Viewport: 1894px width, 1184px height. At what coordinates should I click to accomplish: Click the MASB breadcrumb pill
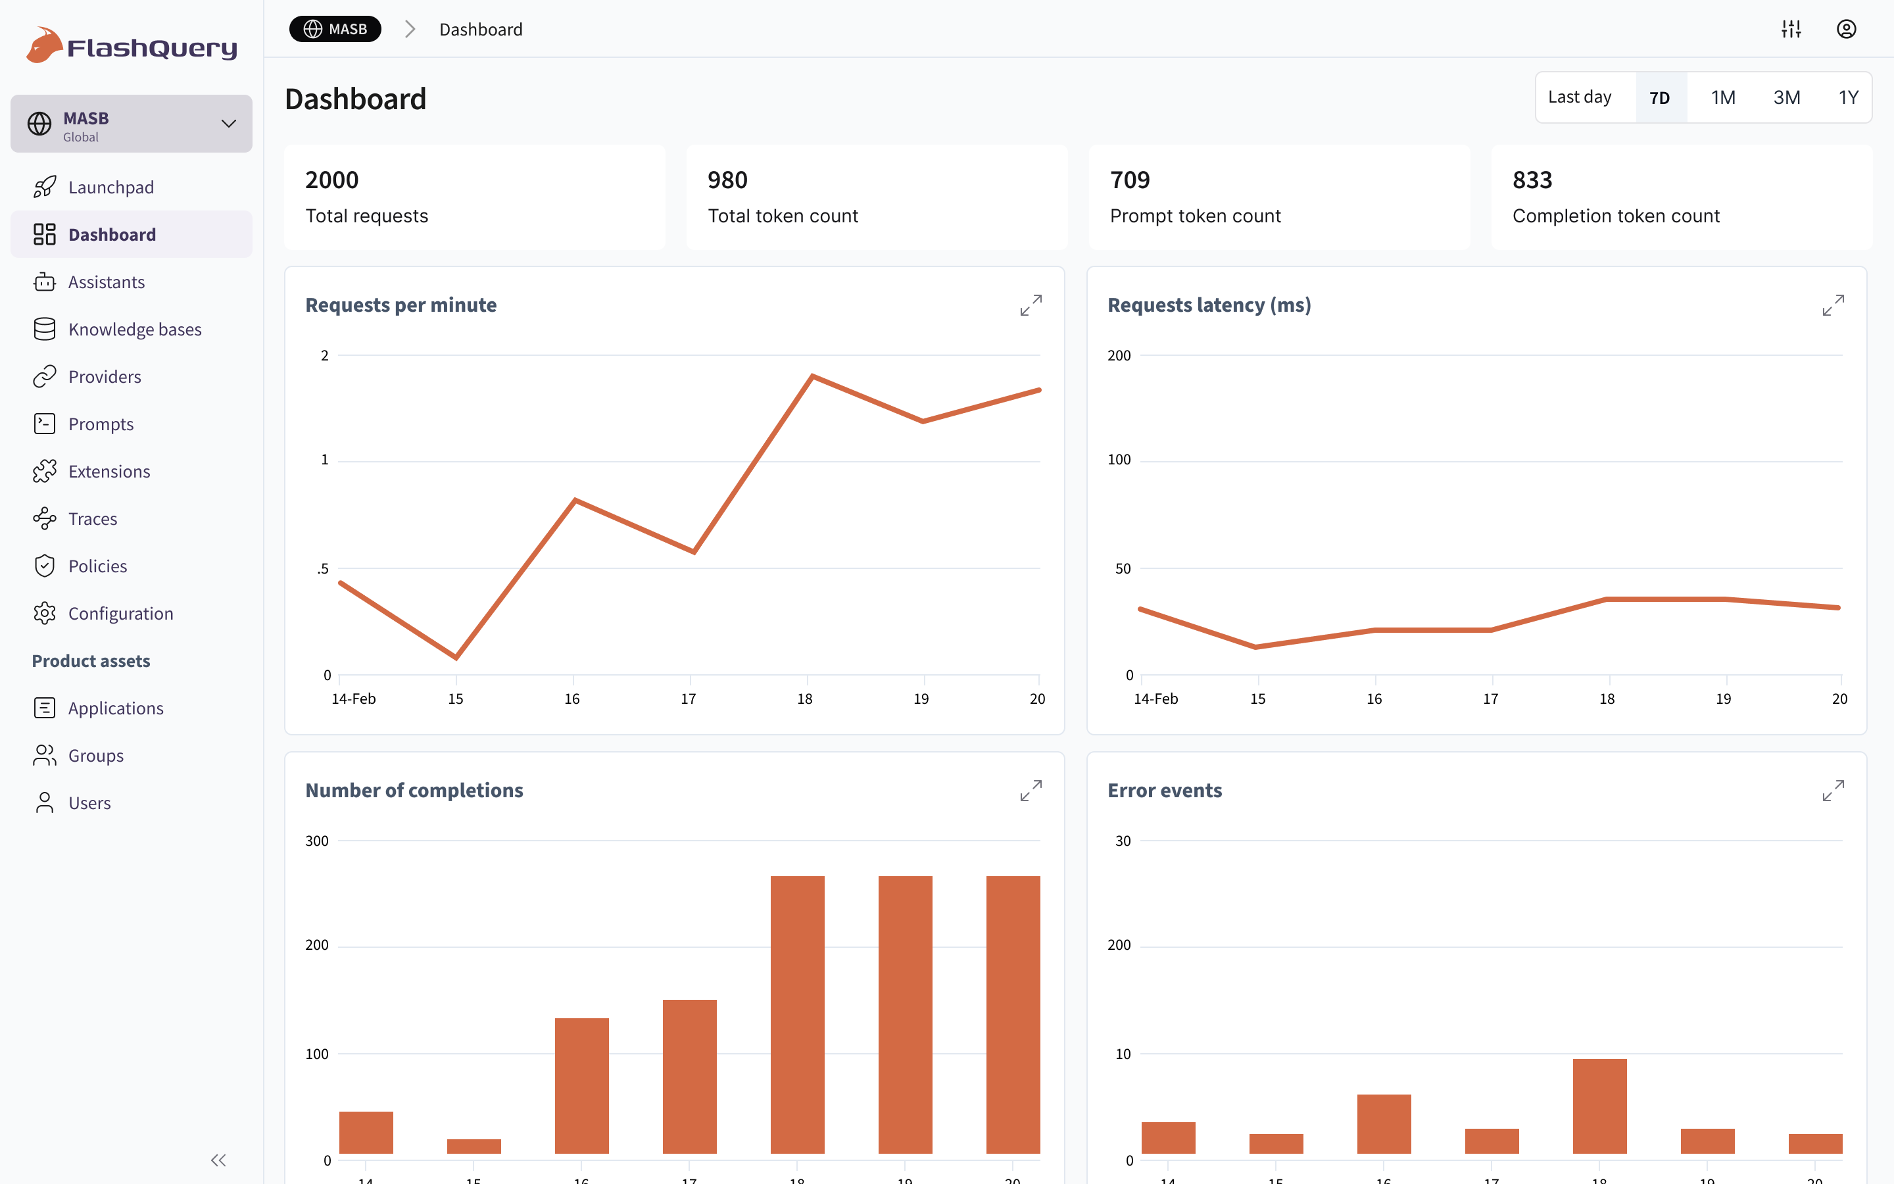(x=335, y=29)
